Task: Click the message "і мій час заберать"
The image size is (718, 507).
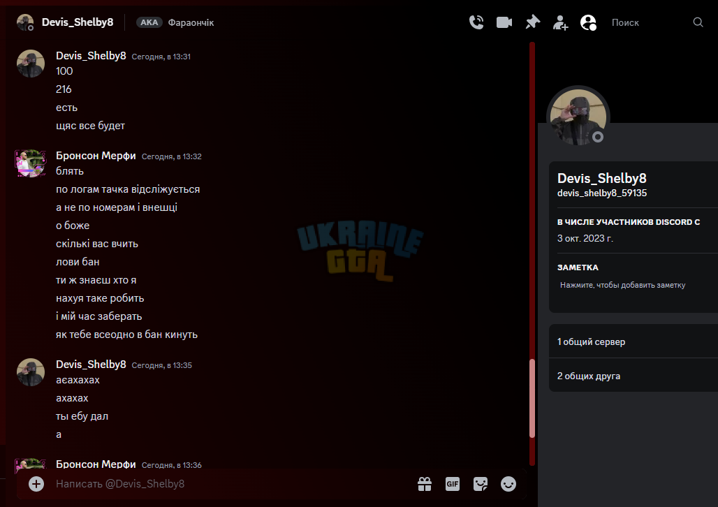Action: coord(99,316)
